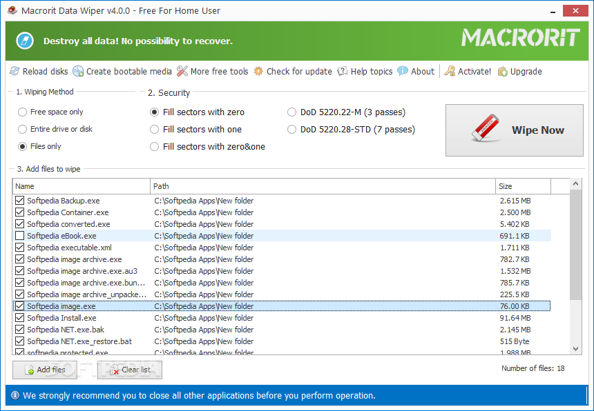Click the Check for update gear icon

click(x=258, y=71)
